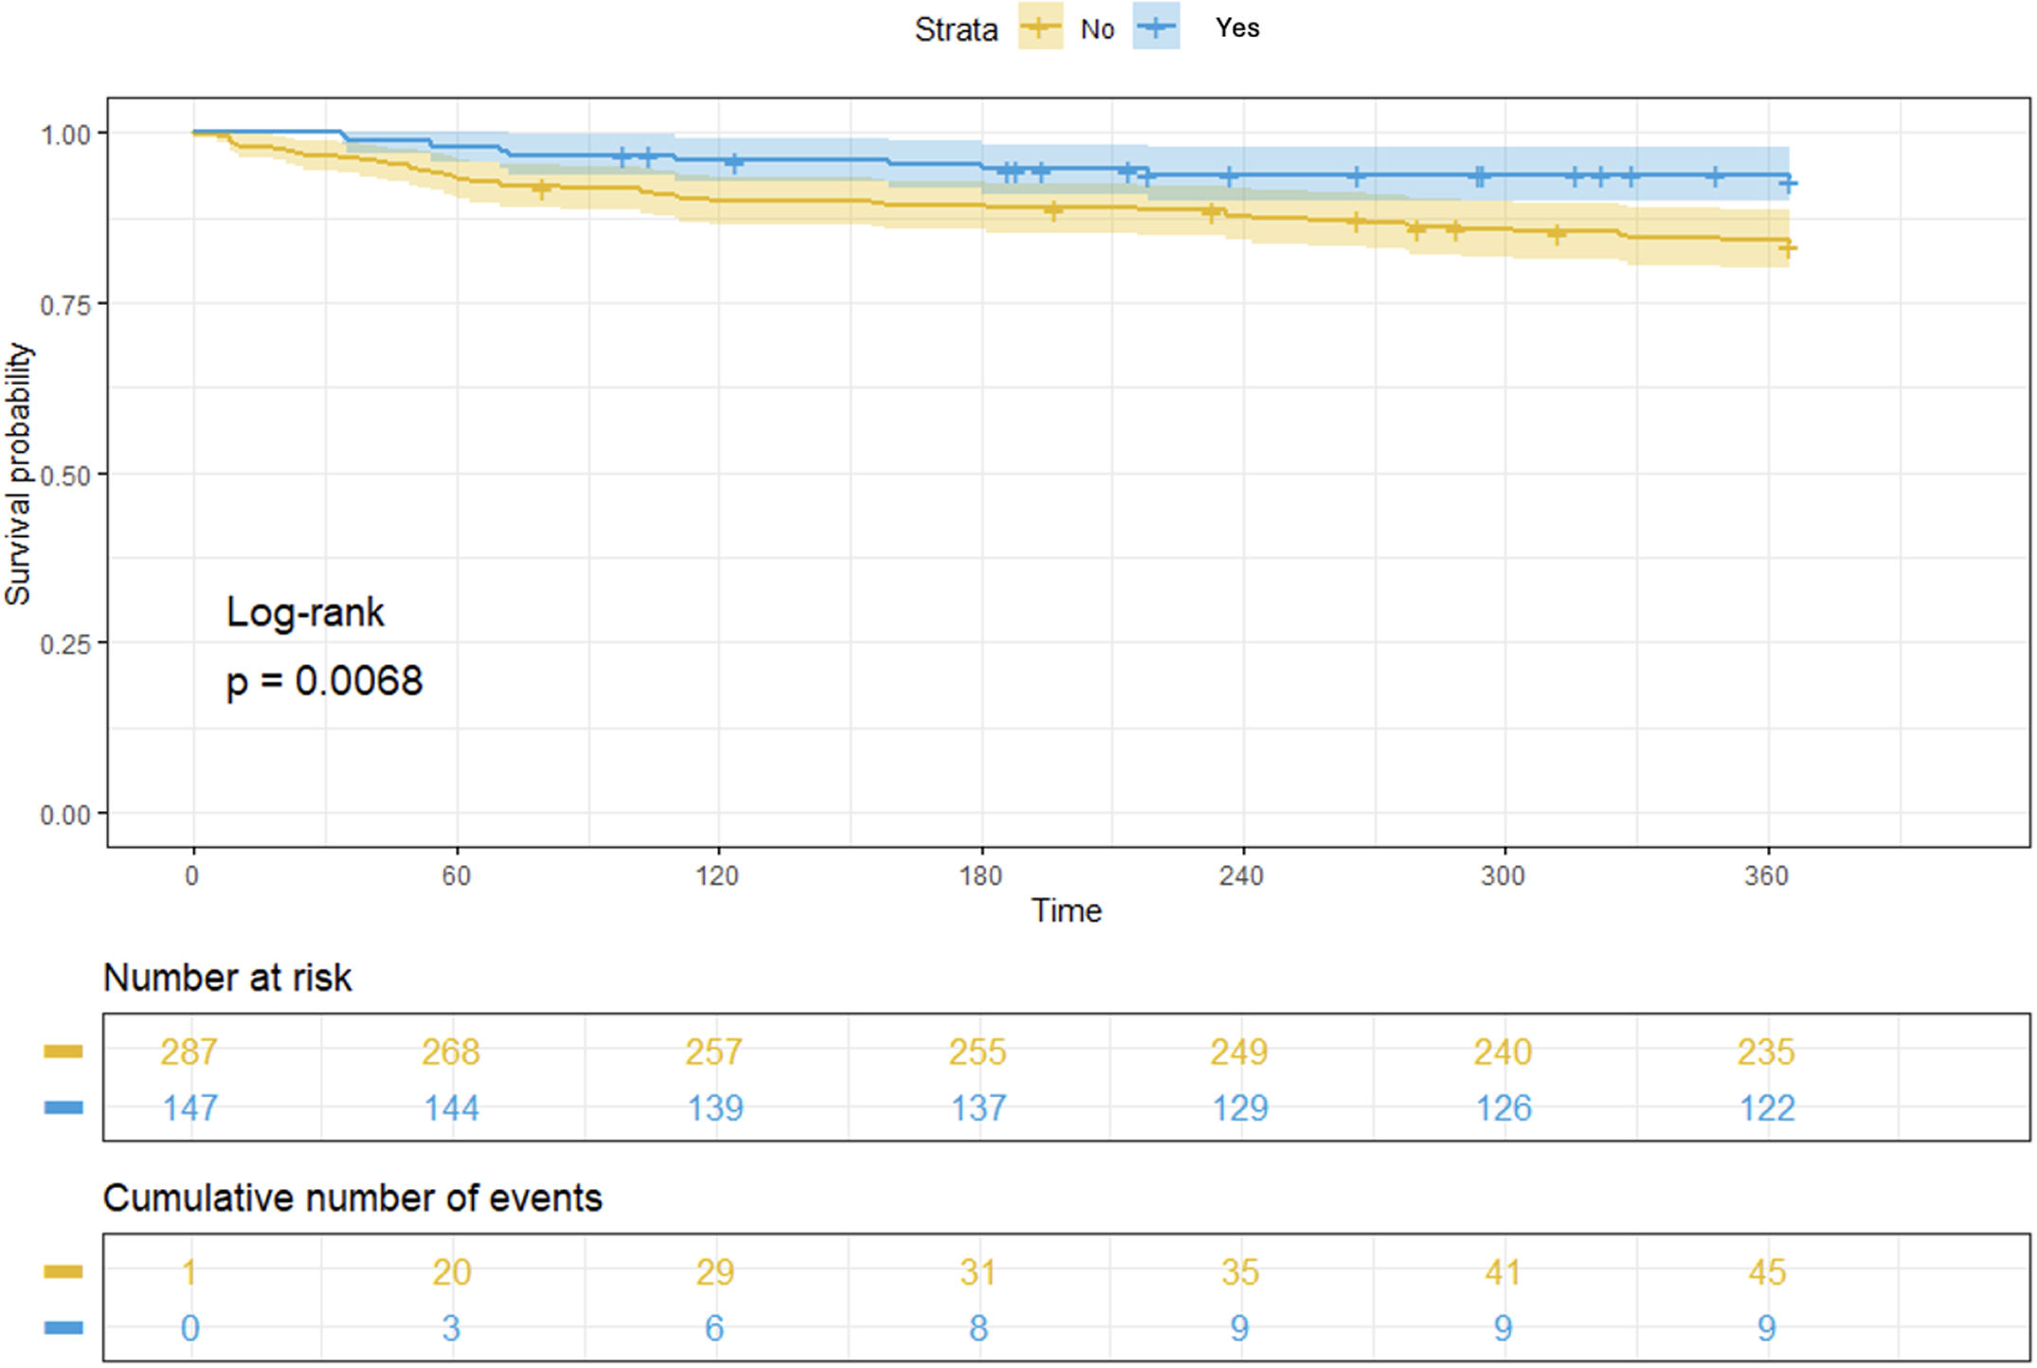The width and height of the screenshot is (2037, 1368).
Task: Click the 'Log-rank' annotation text
Action: [305, 613]
